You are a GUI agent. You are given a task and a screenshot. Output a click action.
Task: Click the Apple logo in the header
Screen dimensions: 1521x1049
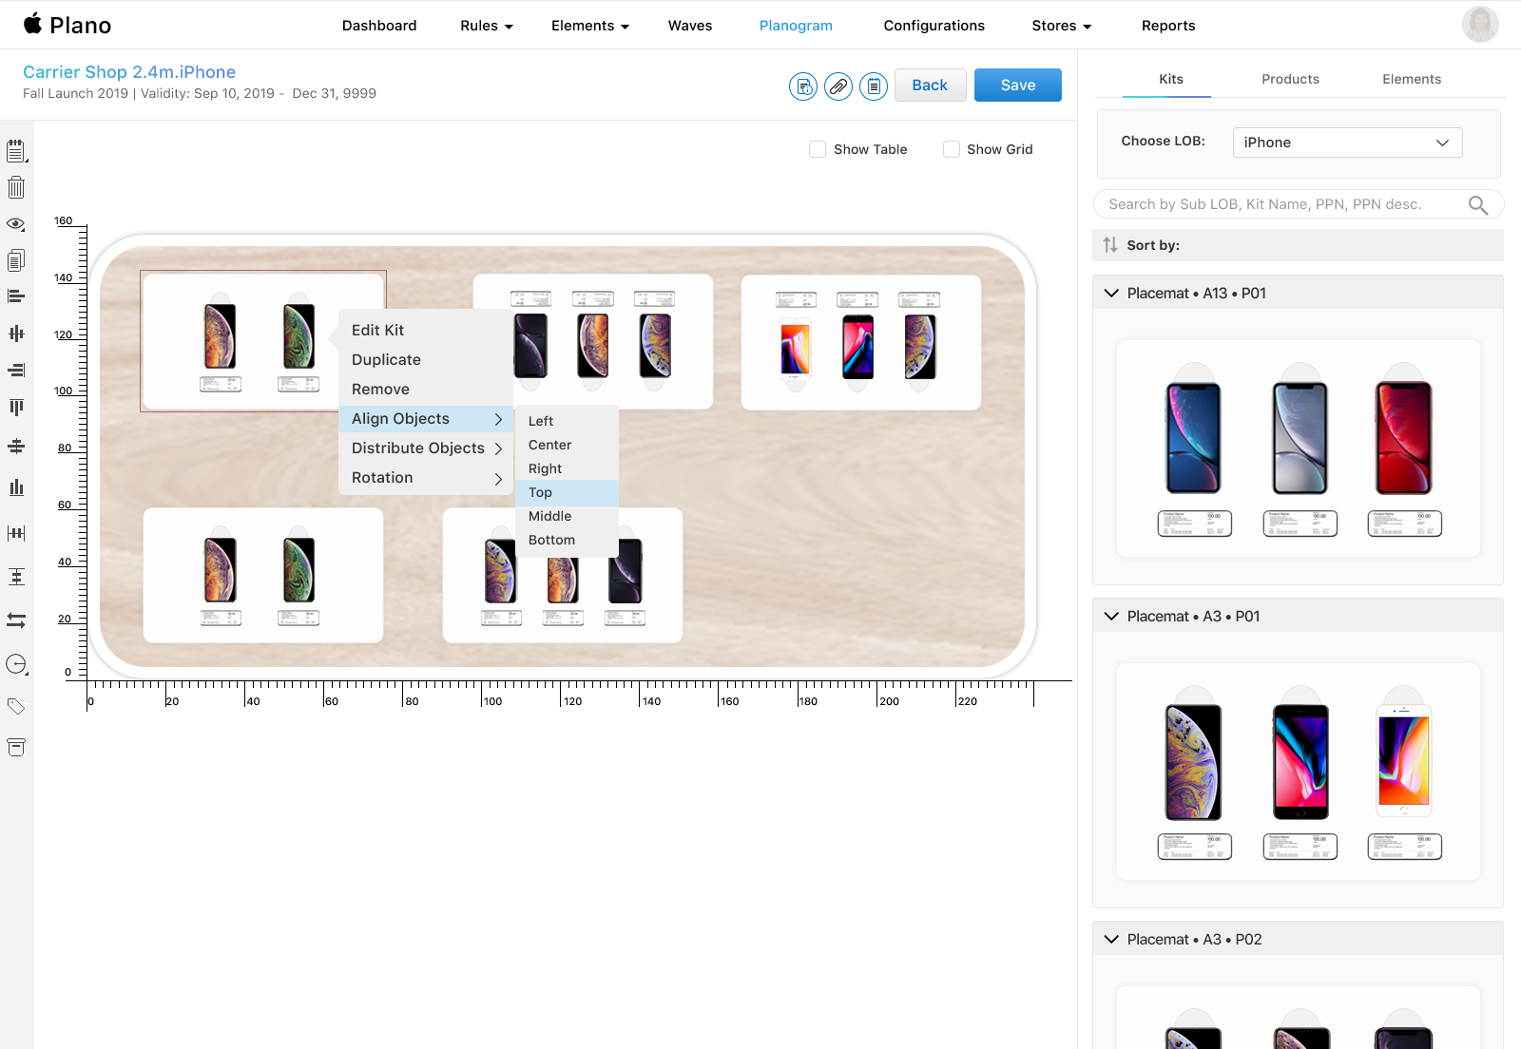(x=33, y=24)
